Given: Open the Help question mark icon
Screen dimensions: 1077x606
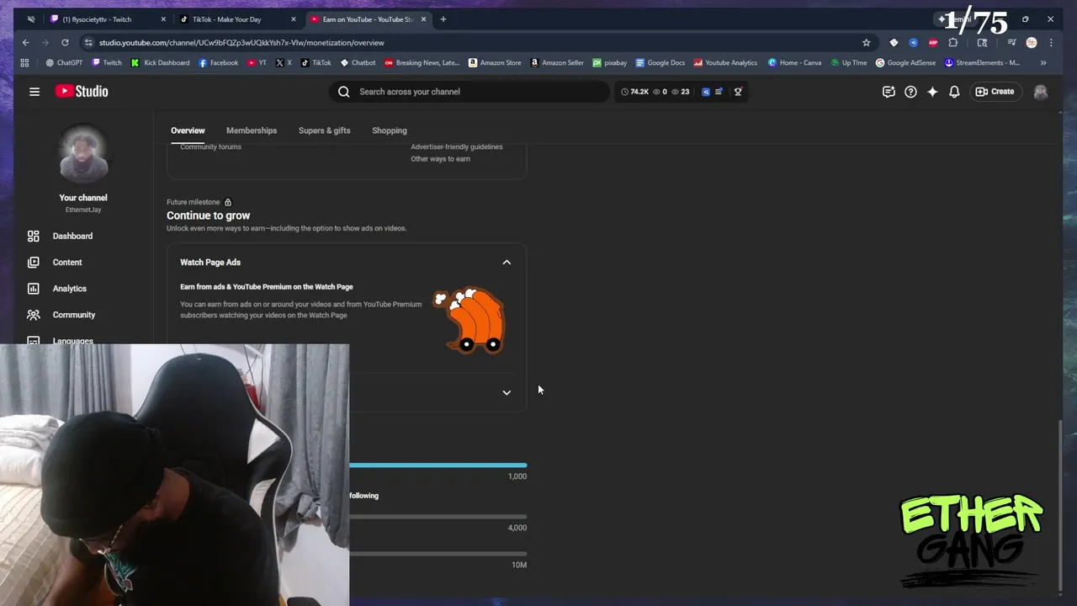Looking at the screenshot, I should click(910, 92).
